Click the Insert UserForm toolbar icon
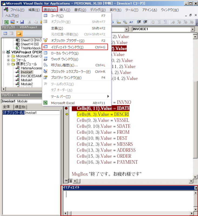 click(12, 22)
